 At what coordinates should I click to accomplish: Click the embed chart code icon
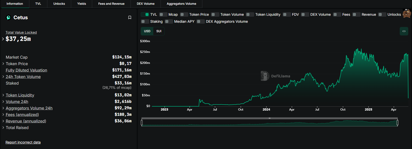tap(404, 31)
